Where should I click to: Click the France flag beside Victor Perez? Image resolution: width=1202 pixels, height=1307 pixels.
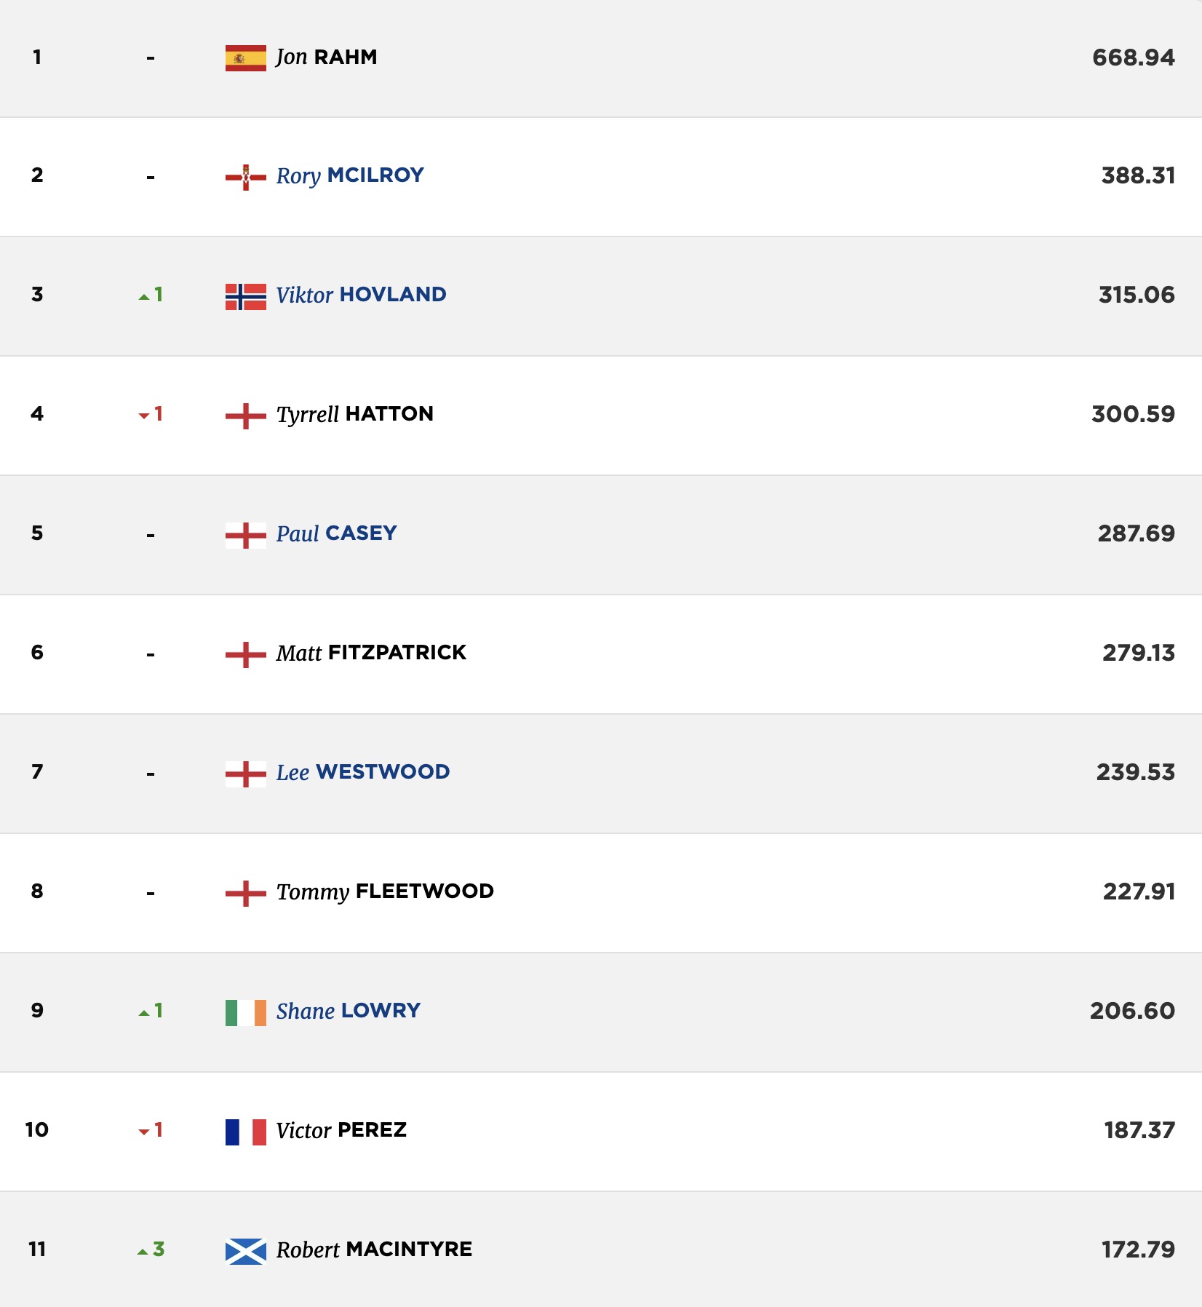tap(246, 1132)
